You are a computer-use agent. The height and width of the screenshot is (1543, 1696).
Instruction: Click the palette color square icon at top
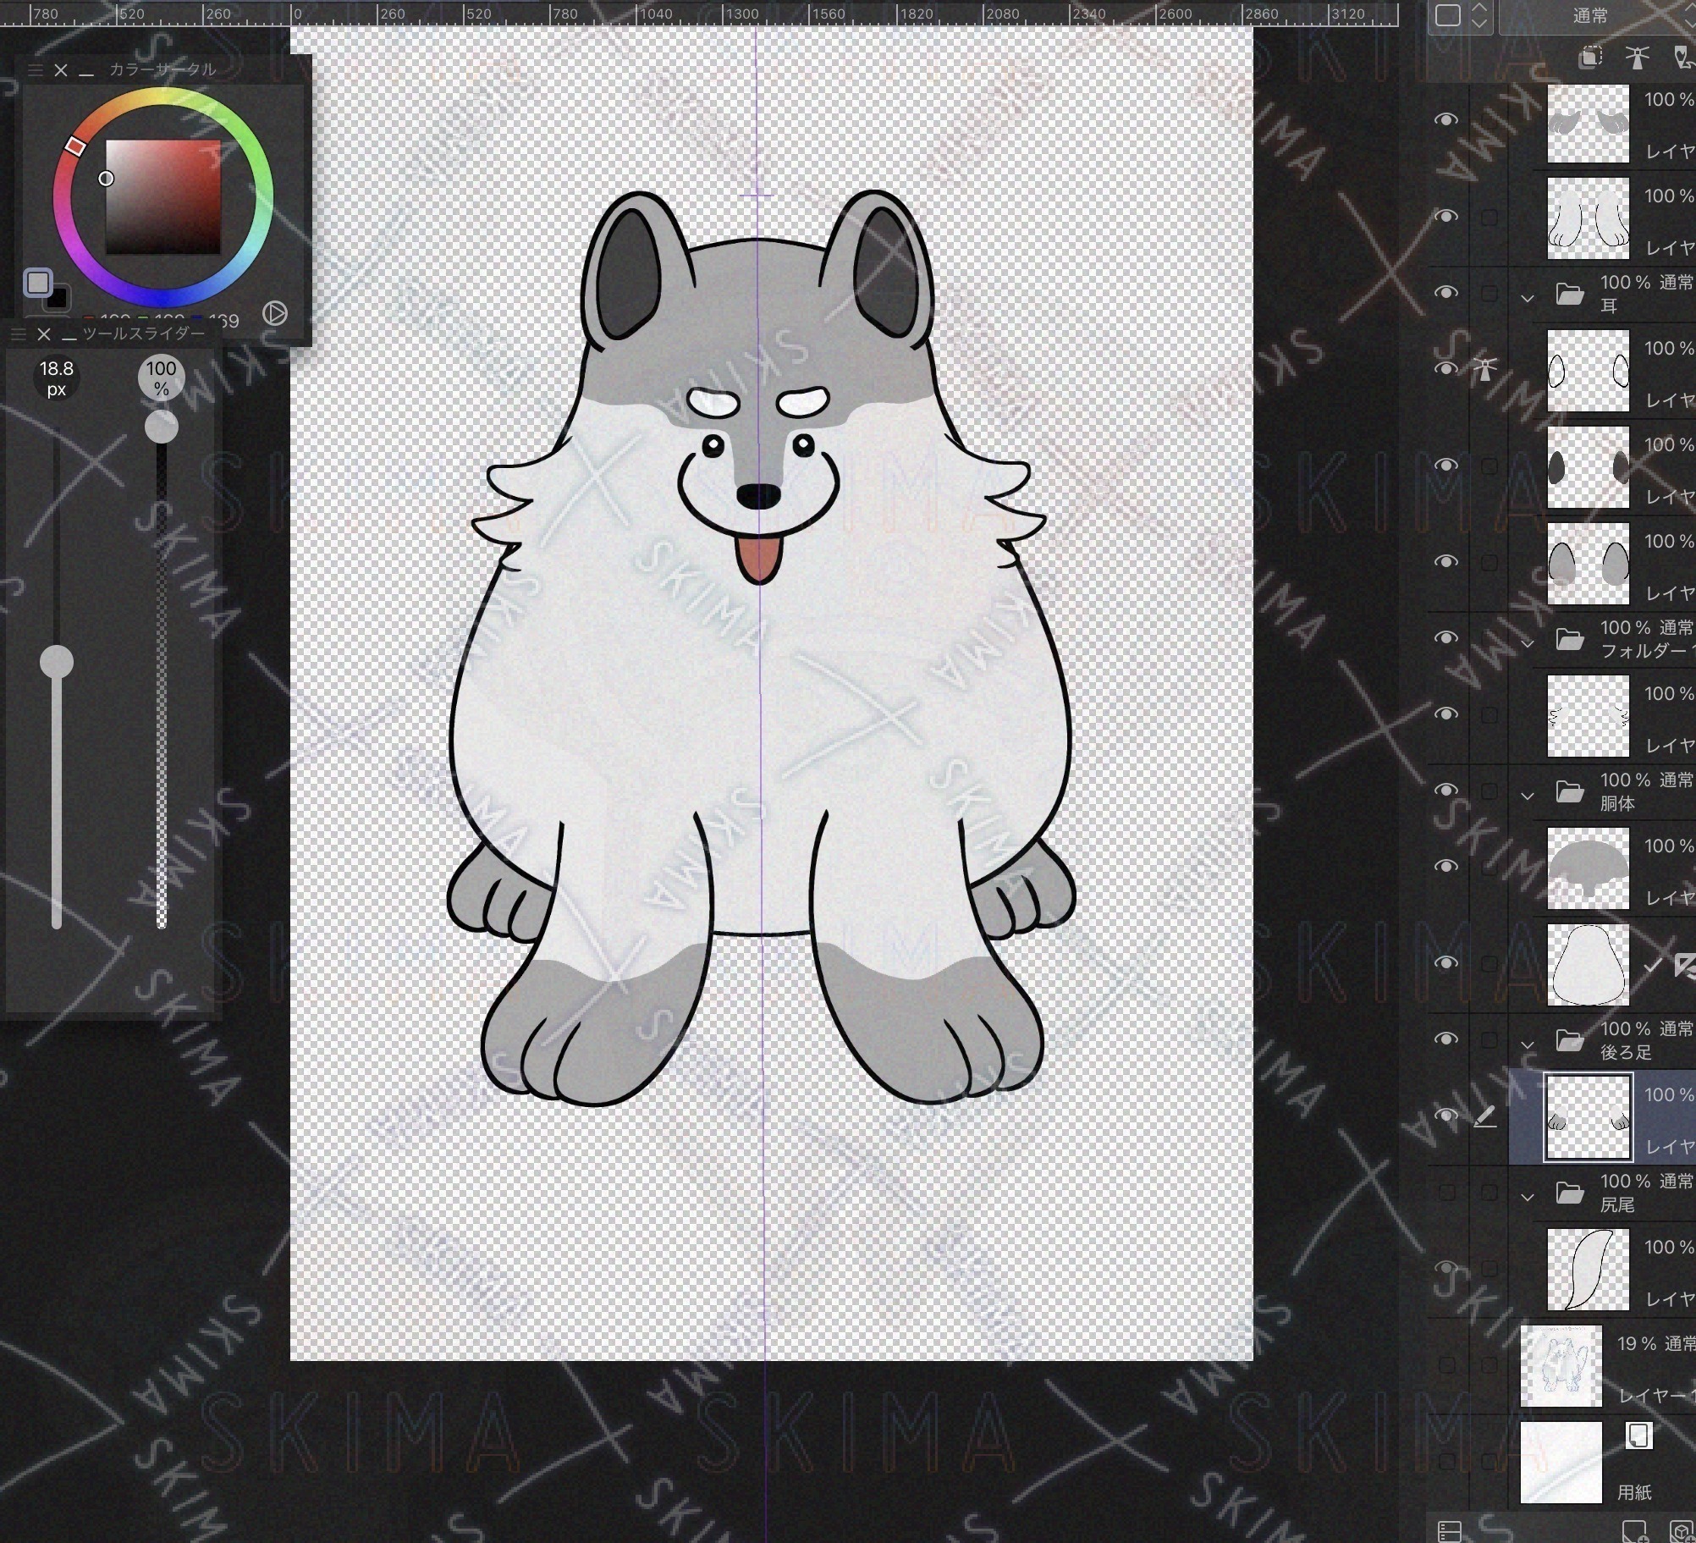[1447, 15]
